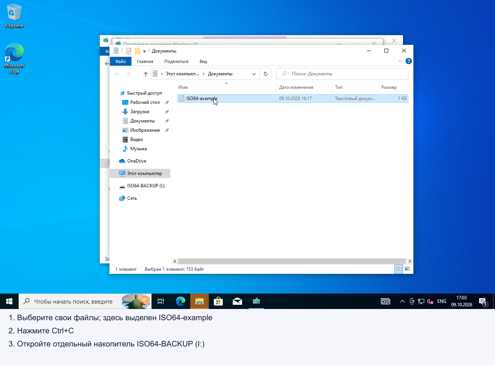
Task: Open Windows Start menu
Action: pos(9,301)
